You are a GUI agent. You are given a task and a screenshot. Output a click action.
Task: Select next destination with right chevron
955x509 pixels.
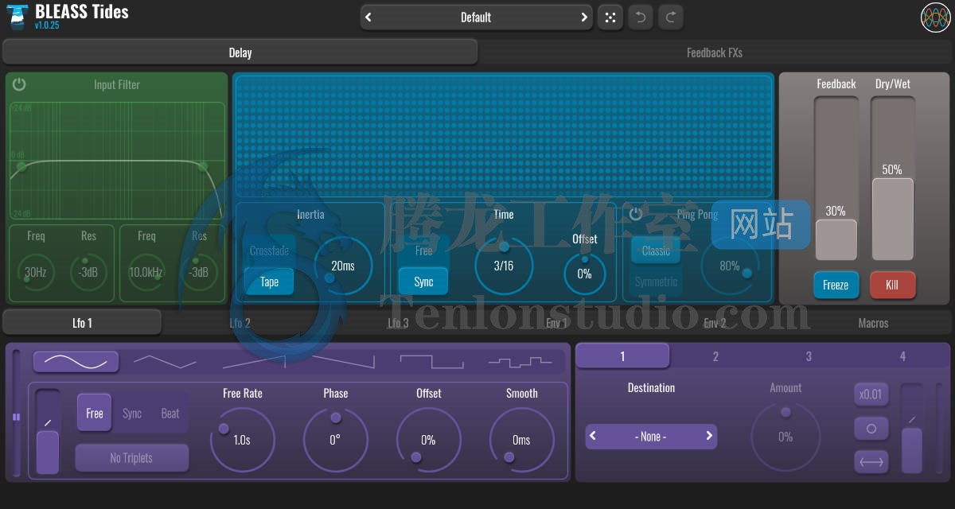click(709, 436)
